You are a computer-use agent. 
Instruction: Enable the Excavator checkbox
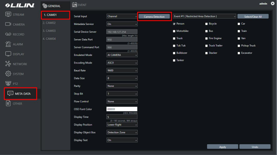[x=239, y=53]
